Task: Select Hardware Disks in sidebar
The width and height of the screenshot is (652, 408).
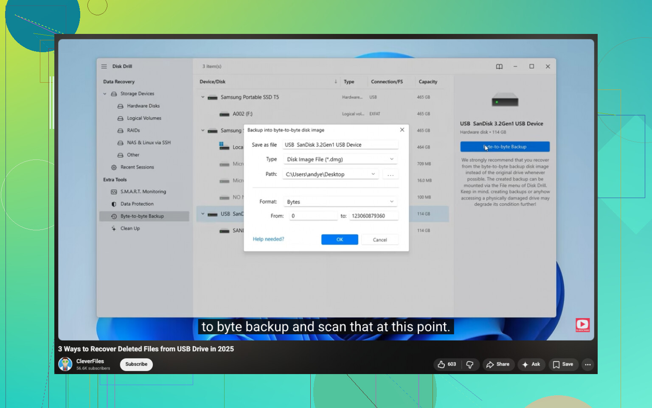Action: 143,106
